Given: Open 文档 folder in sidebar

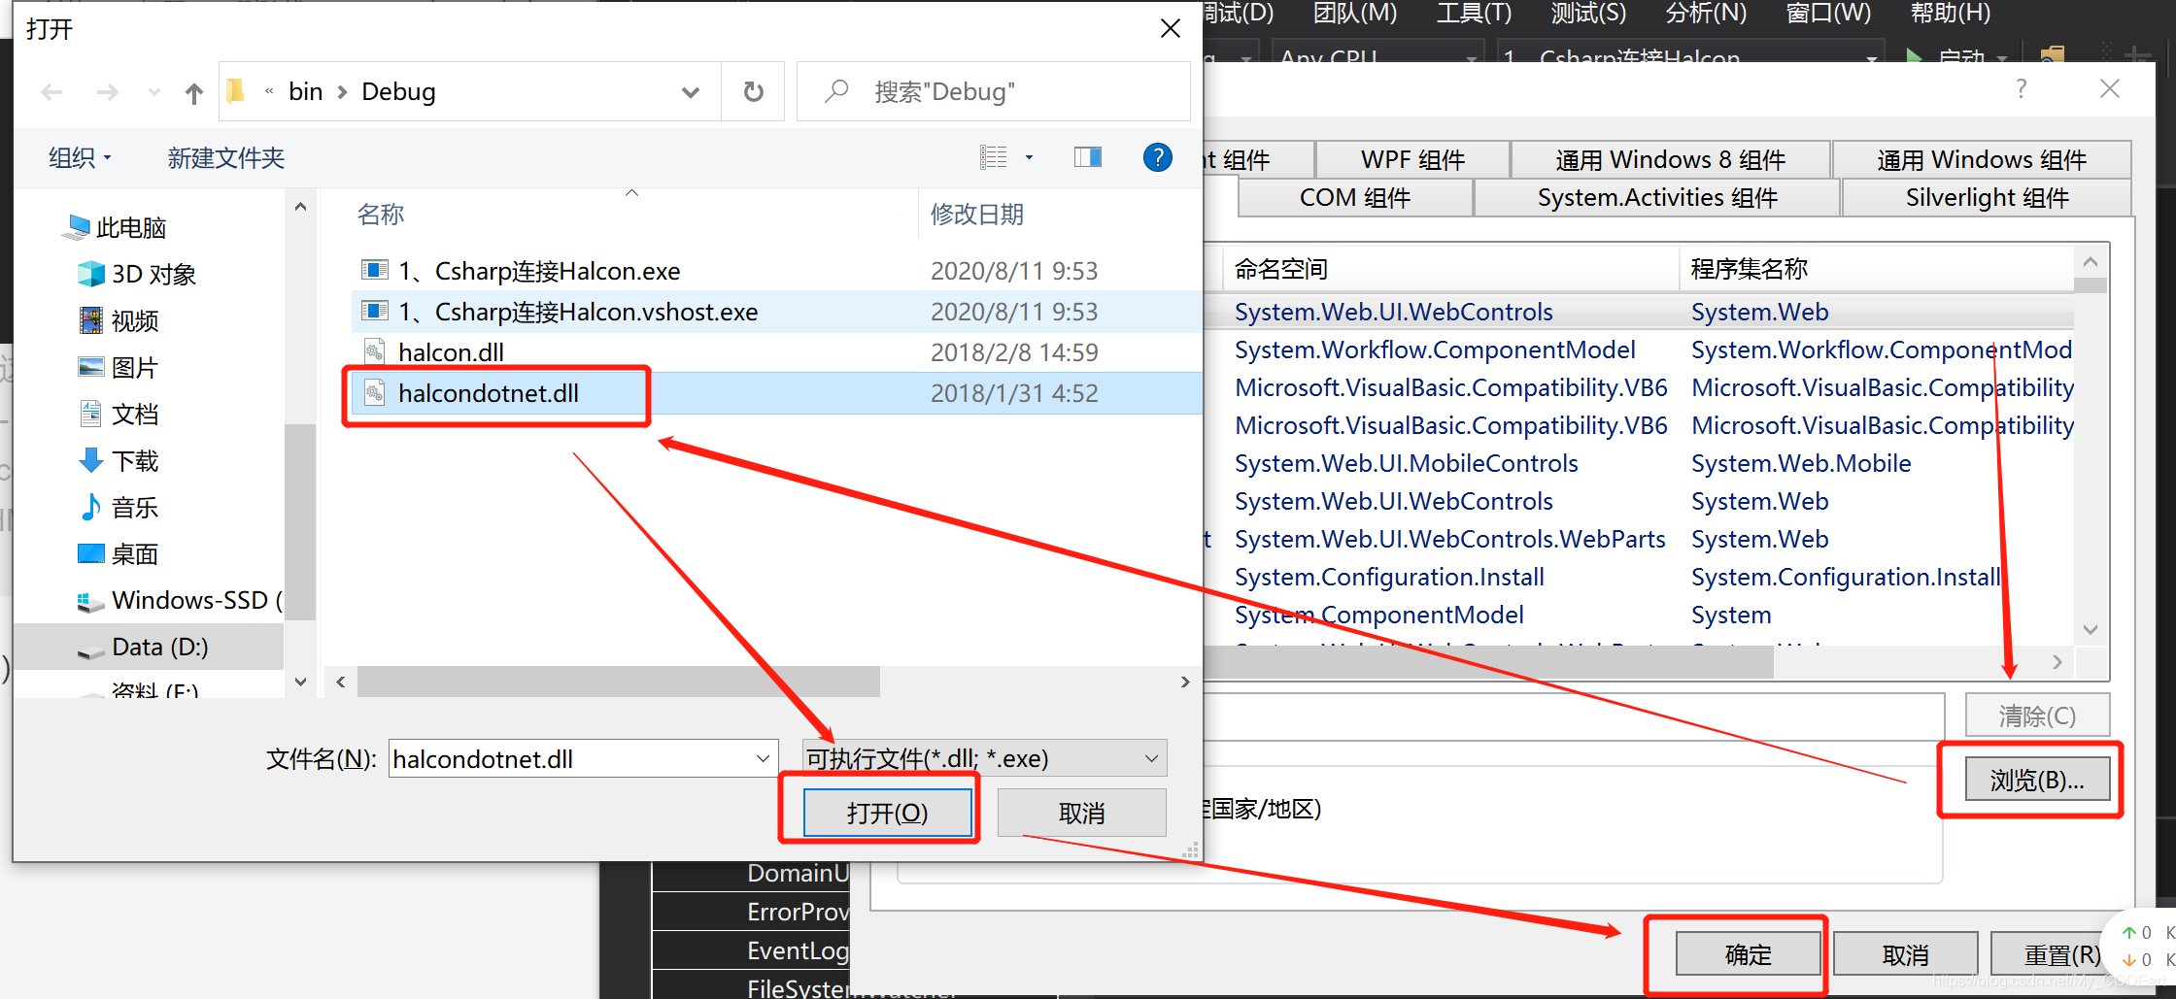Looking at the screenshot, I should (x=119, y=414).
